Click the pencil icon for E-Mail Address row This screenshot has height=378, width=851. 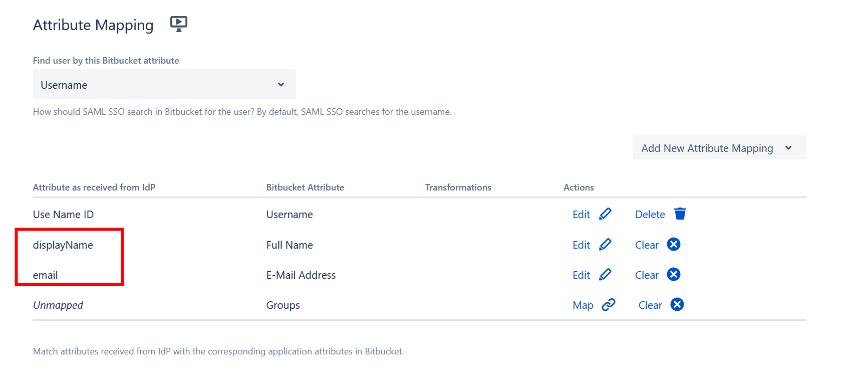coord(605,275)
